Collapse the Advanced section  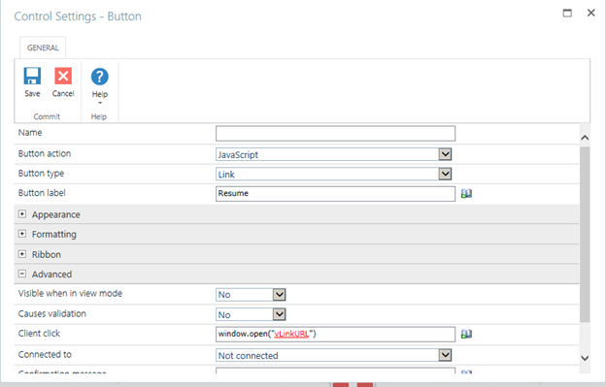(22, 274)
